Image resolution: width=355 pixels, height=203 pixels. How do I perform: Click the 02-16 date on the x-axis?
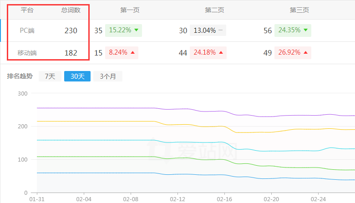pos(224,199)
